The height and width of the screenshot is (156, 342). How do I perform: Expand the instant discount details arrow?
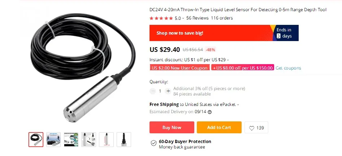tap(228, 60)
